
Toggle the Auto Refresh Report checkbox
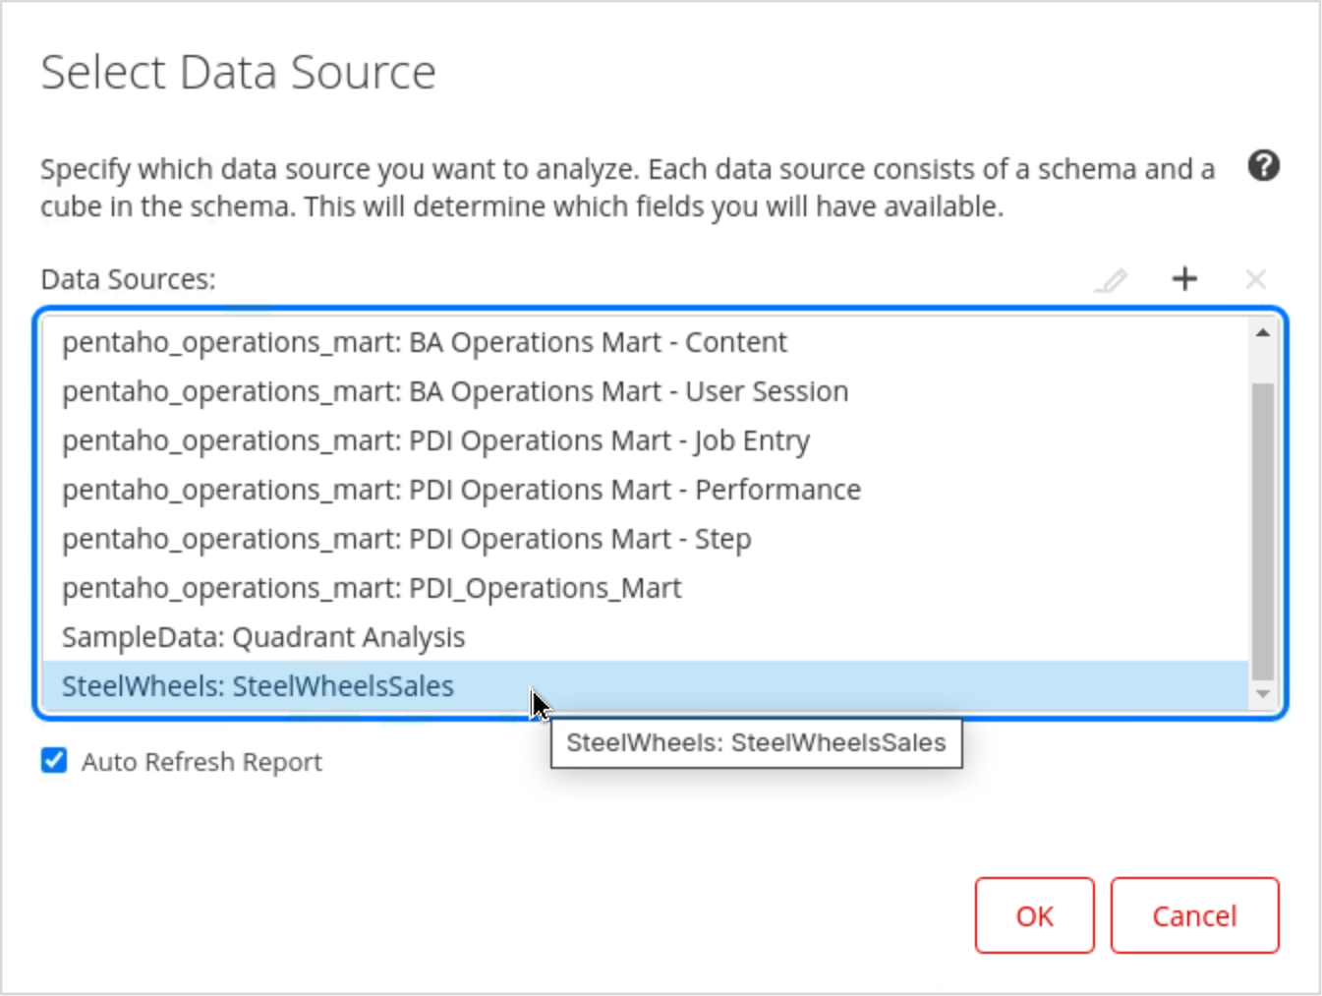[x=54, y=760]
